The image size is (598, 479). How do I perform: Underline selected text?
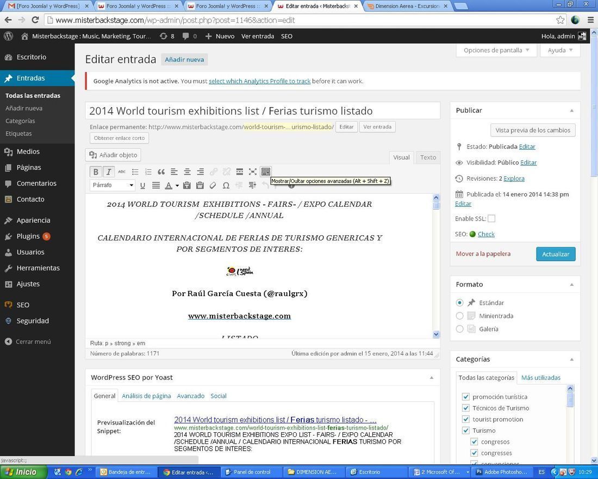(x=142, y=186)
